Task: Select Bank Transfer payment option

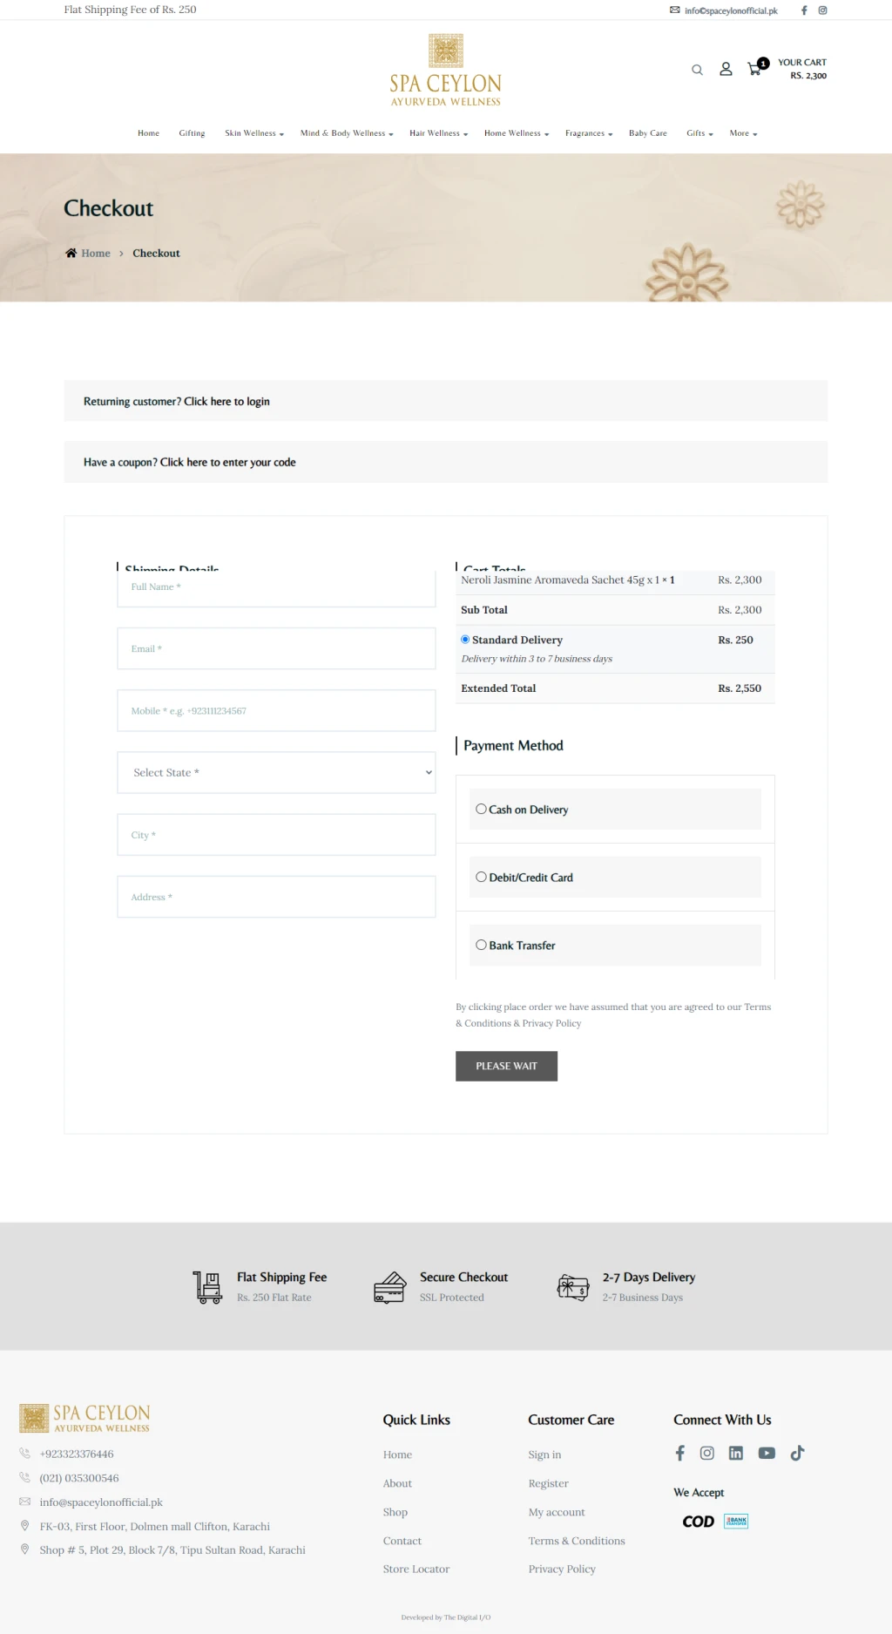Action: click(x=481, y=945)
